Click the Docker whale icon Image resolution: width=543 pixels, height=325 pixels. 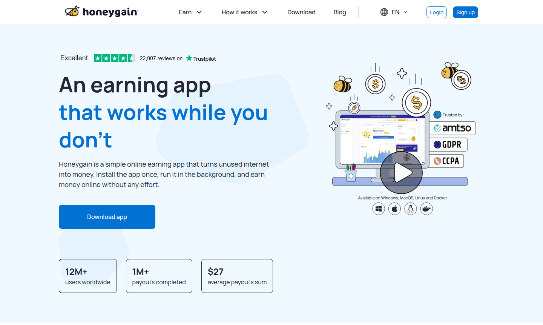(426, 208)
